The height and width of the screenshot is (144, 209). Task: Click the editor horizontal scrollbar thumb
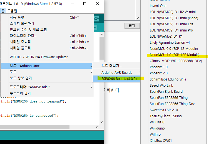[x=35, y=127]
